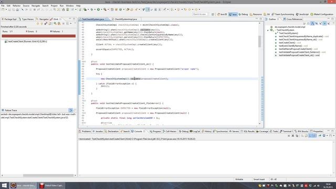Switch to Java EE perspective
336x189 pixels.
(222, 14)
